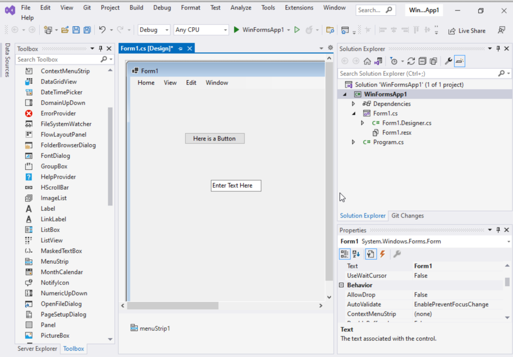The width and height of the screenshot is (513, 357).
Task: Toggle Preview Selected Items icon
Action: (x=459, y=61)
